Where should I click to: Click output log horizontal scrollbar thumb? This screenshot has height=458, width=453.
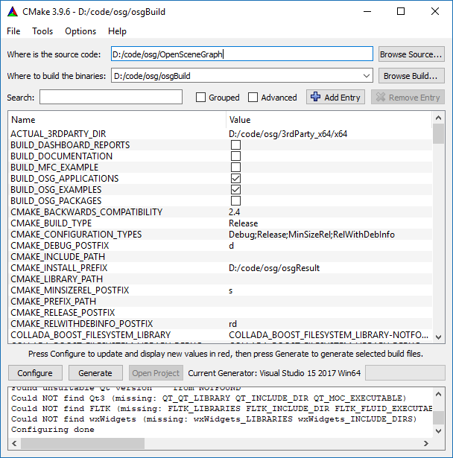coord(83,443)
